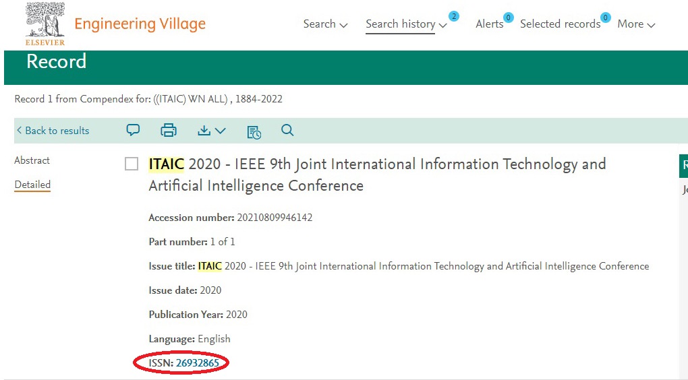
Task: Click accession number 20210809946142
Action: pyautogui.click(x=275, y=218)
